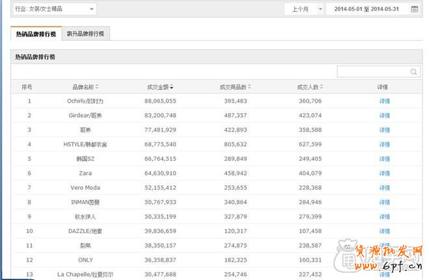Select brand name Girdear/哥弟
The height and width of the screenshot is (280, 429).
(x=85, y=116)
